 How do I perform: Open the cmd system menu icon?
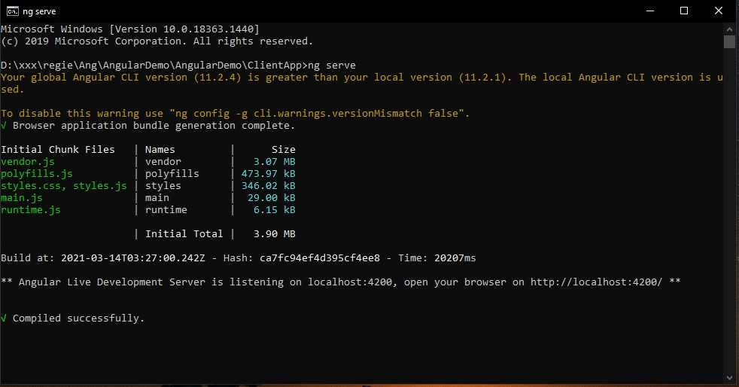pos(12,11)
